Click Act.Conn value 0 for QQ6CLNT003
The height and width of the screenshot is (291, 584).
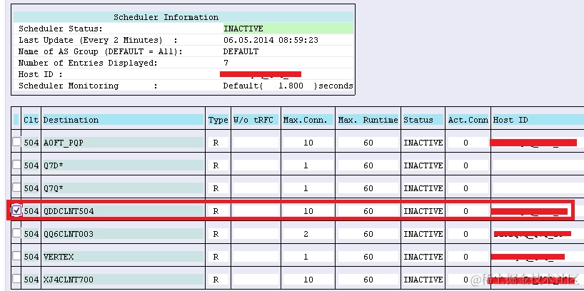pyautogui.click(x=468, y=234)
